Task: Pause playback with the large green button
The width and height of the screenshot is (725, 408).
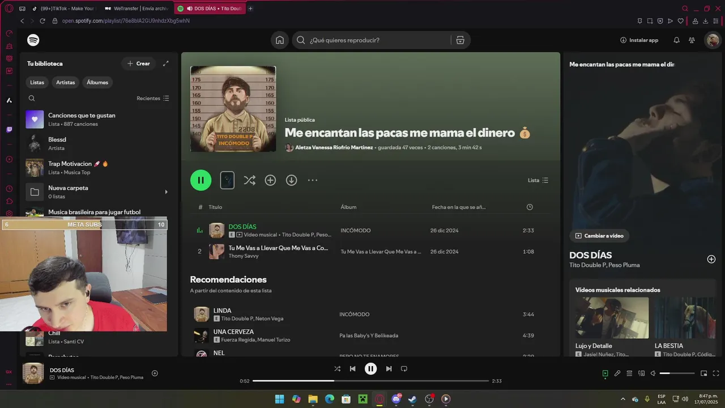Action: 201,180
